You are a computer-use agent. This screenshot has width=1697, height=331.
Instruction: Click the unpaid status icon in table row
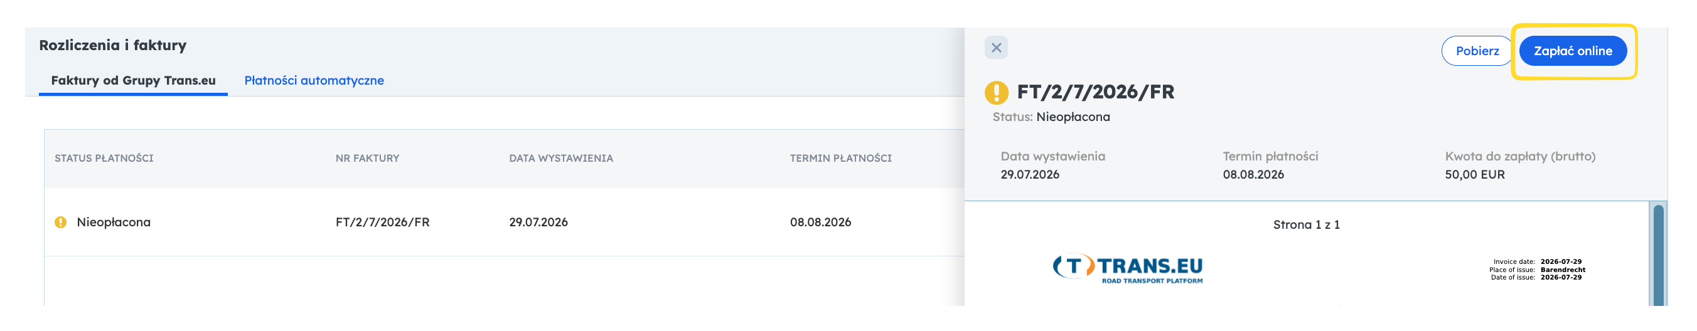tap(61, 223)
